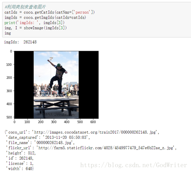191x172 pixels.
Task: Click the blog.csdn.net/GodWriter watermark
Action: pos(134,165)
